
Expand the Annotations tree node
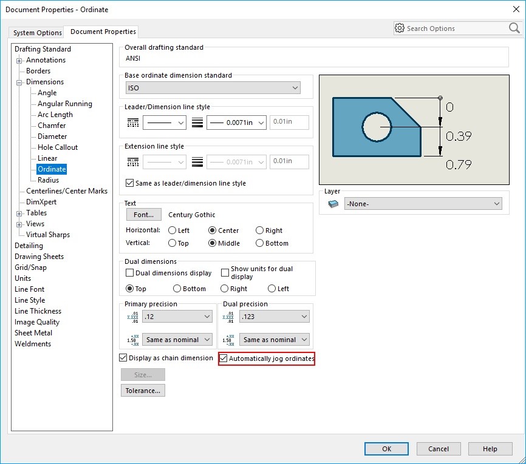point(19,61)
